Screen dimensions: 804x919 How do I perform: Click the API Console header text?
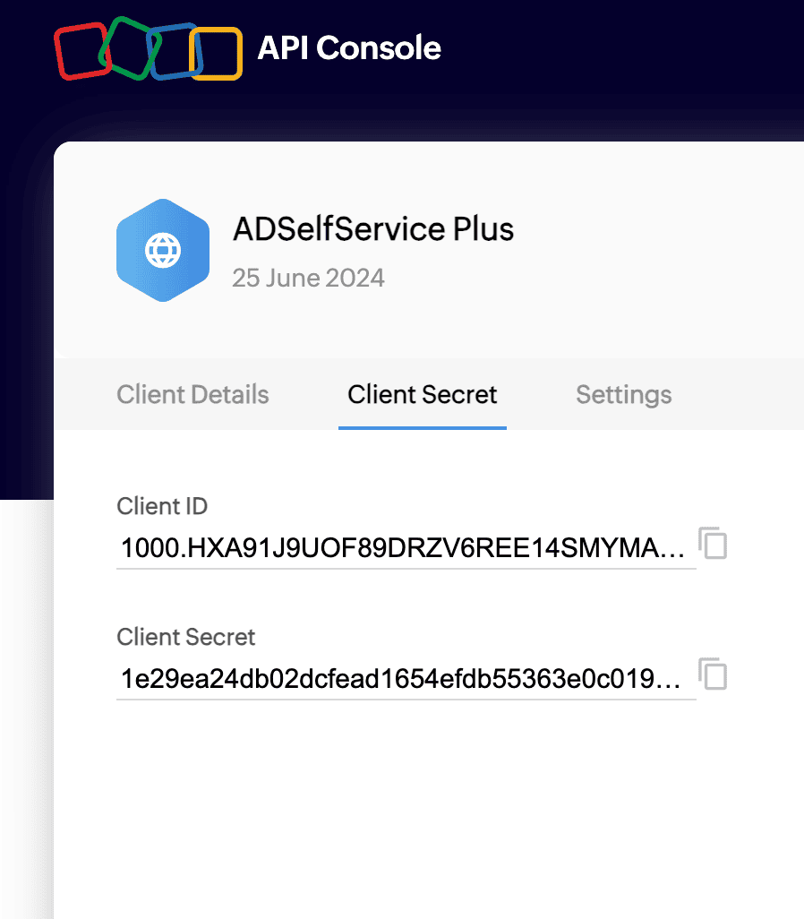[x=349, y=48]
